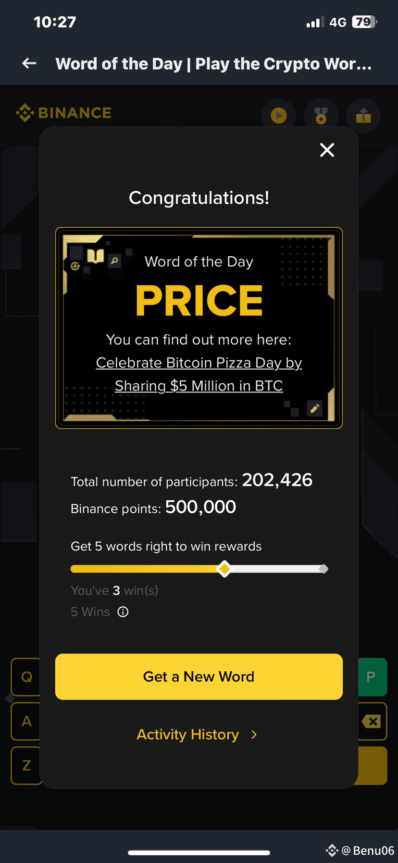Viewport: 398px width, 863px height.
Task: Open Activity History
Action: tap(187, 734)
